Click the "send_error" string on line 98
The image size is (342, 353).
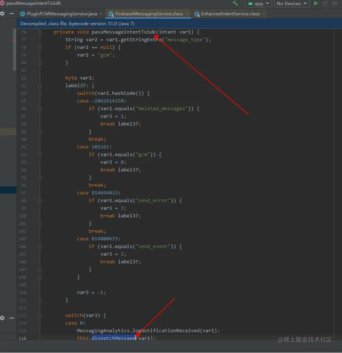point(153,201)
